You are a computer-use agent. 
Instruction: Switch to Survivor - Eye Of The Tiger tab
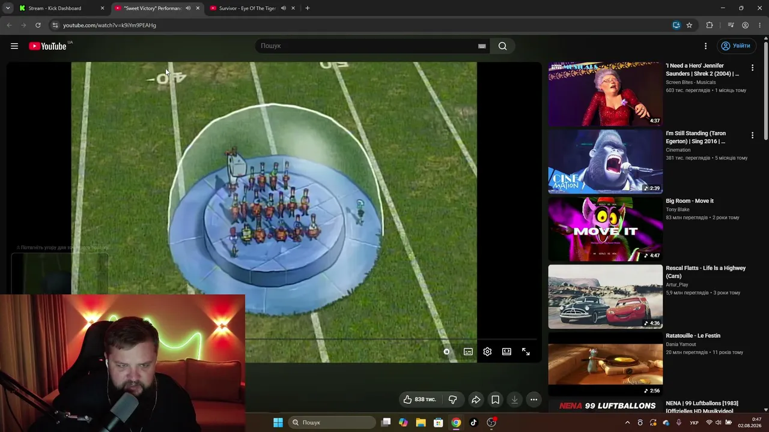click(x=253, y=8)
